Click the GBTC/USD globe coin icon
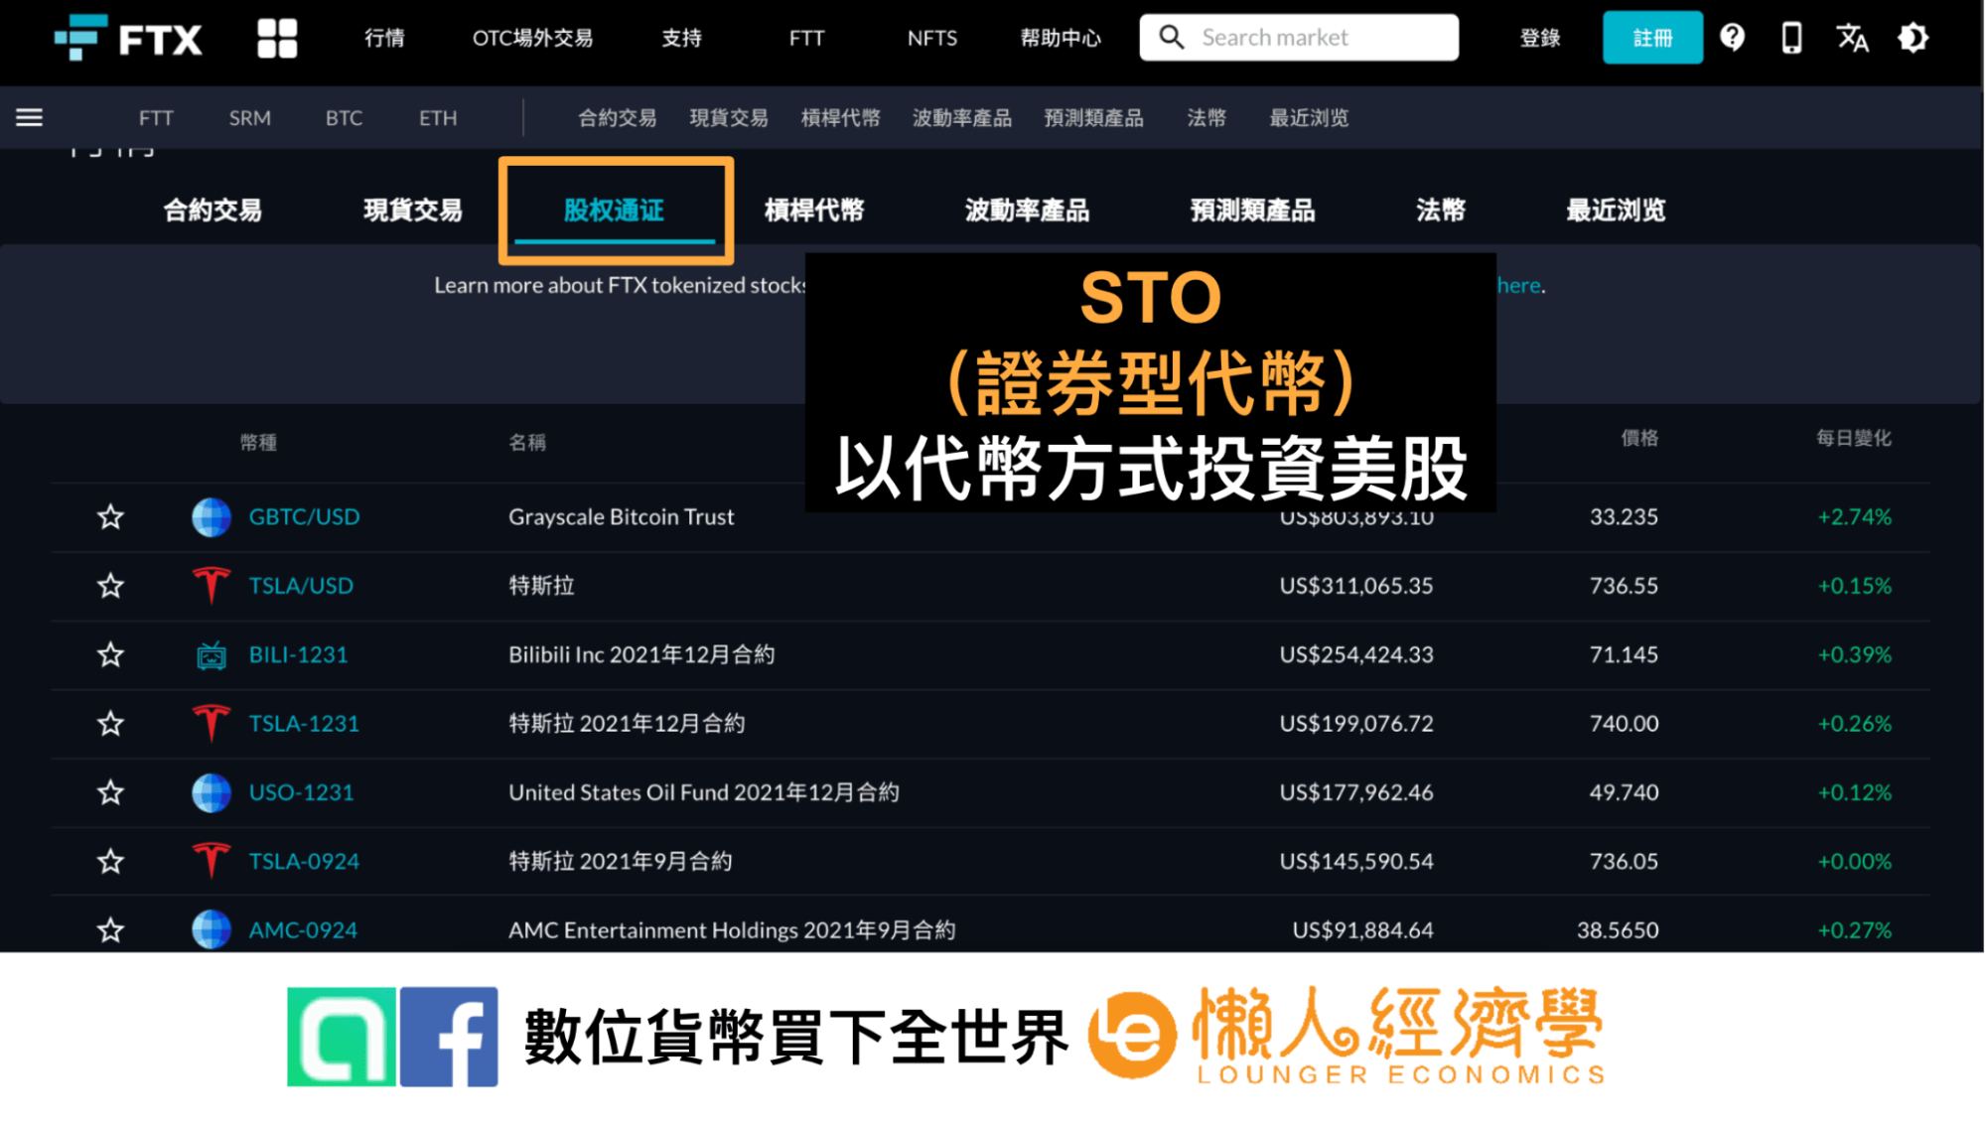1985x1128 pixels. point(211,517)
